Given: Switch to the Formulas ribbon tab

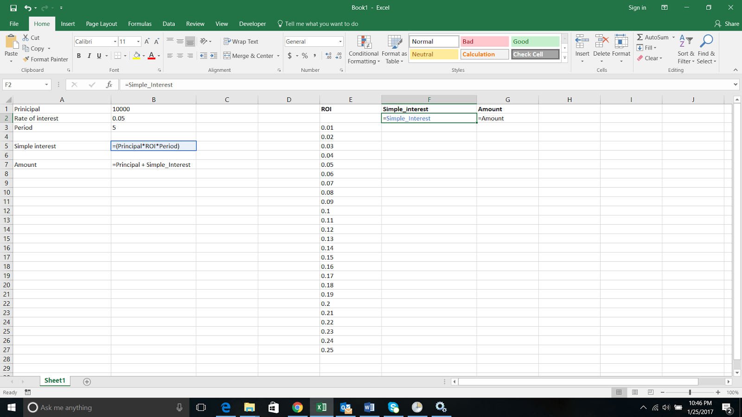Looking at the screenshot, I should 140,24.
